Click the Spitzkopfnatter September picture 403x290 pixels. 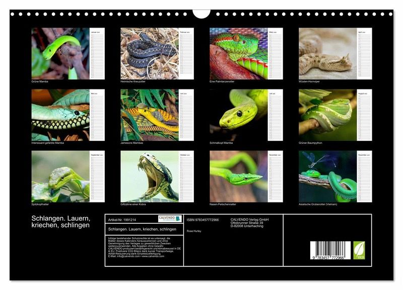[60, 176]
